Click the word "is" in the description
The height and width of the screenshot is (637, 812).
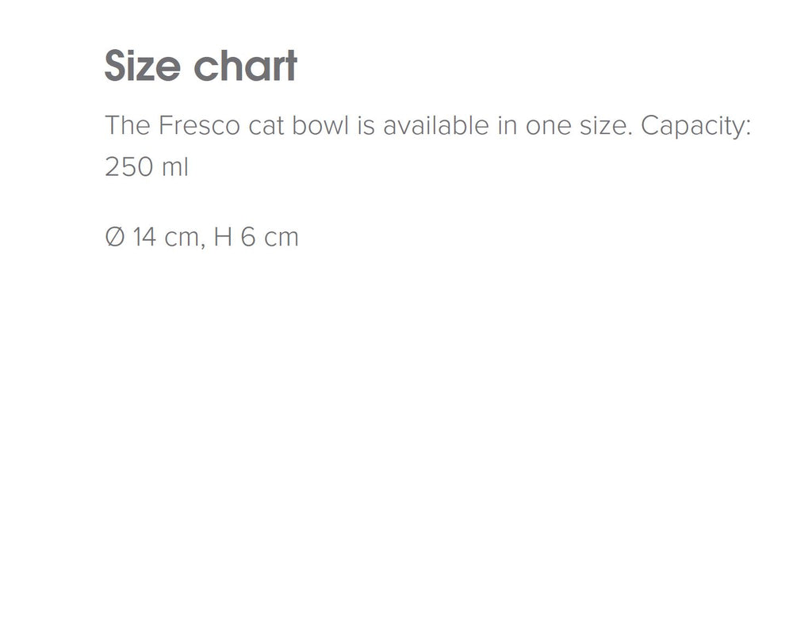(365, 125)
